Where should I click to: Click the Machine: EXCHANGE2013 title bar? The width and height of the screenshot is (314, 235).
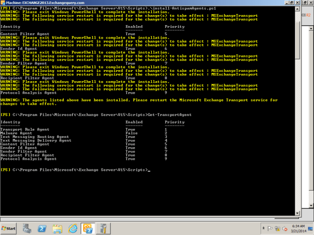pyautogui.click(x=145, y=2)
